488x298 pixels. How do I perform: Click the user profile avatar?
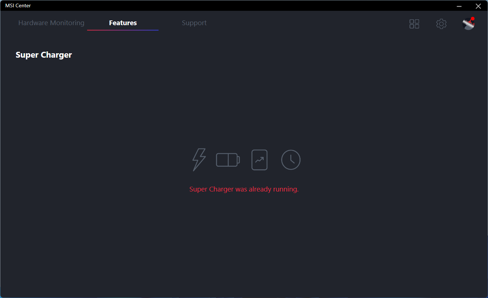pyautogui.click(x=468, y=24)
